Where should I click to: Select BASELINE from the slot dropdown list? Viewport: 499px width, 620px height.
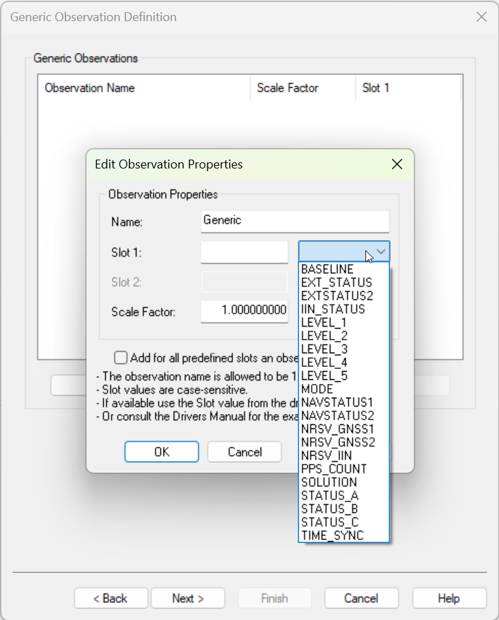[344, 269]
